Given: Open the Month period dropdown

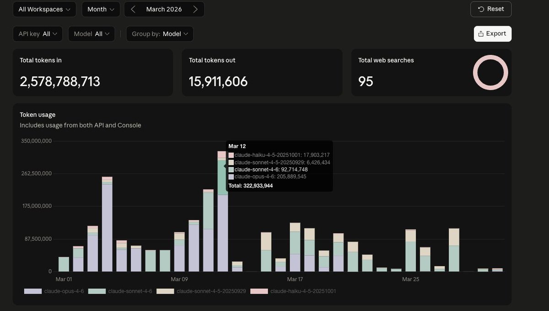Looking at the screenshot, I should click(101, 9).
